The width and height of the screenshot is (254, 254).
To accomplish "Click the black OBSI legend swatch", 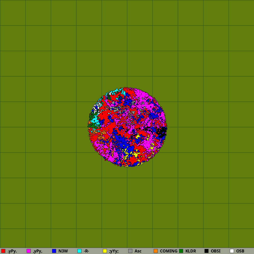I will click(x=207, y=251).
